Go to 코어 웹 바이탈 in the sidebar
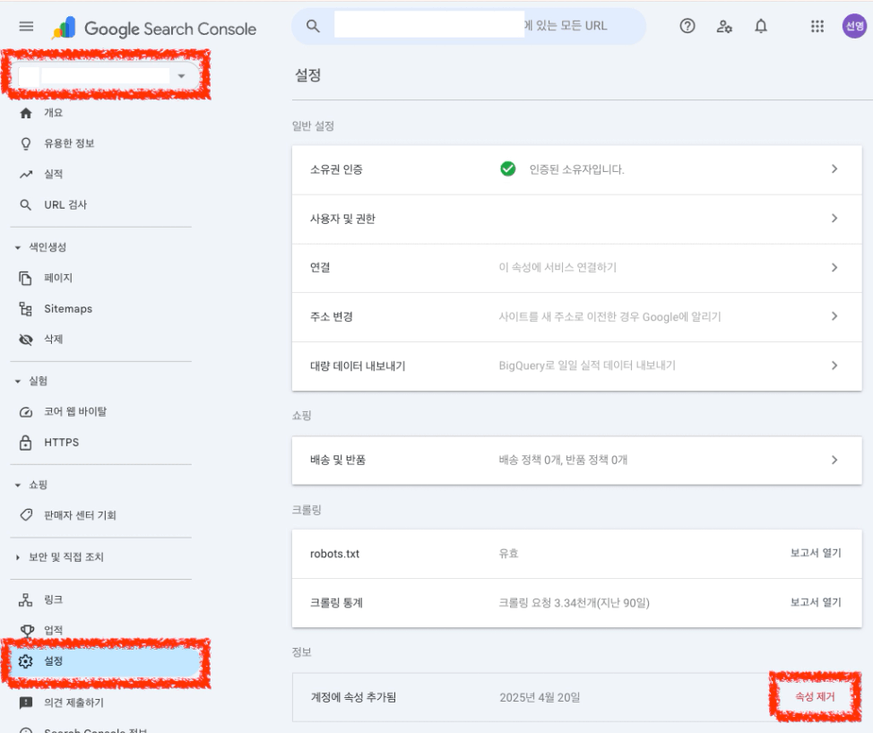Image resolution: width=873 pixels, height=733 pixels. tap(75, 412)
